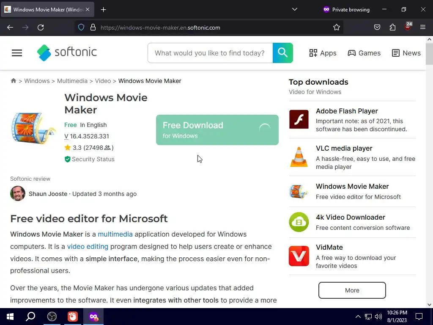Image resolution: width=433 pixels, height=325 pixels.
Task: Open the VidMate title link
Action: click(x=329, y=247)
